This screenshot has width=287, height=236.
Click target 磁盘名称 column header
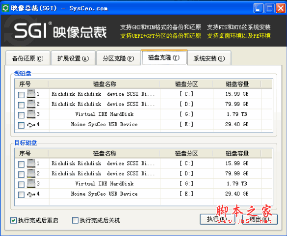pos(104,154)
